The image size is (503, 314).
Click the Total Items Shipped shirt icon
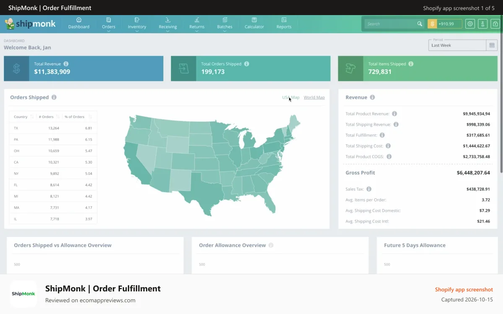(350, 68)
